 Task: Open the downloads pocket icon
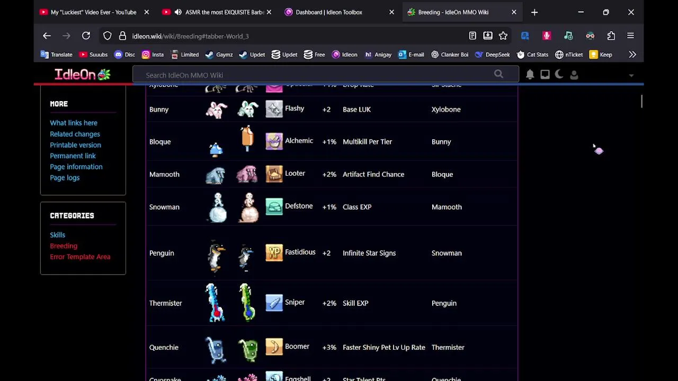488,36
